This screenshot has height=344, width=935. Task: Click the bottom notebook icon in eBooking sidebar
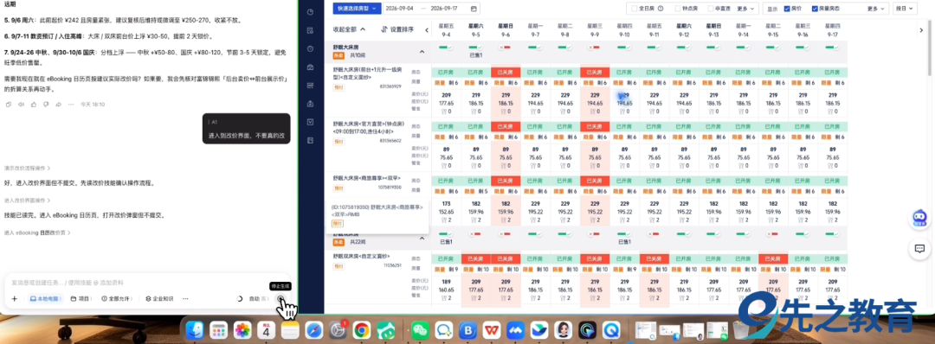click(310, 141)
